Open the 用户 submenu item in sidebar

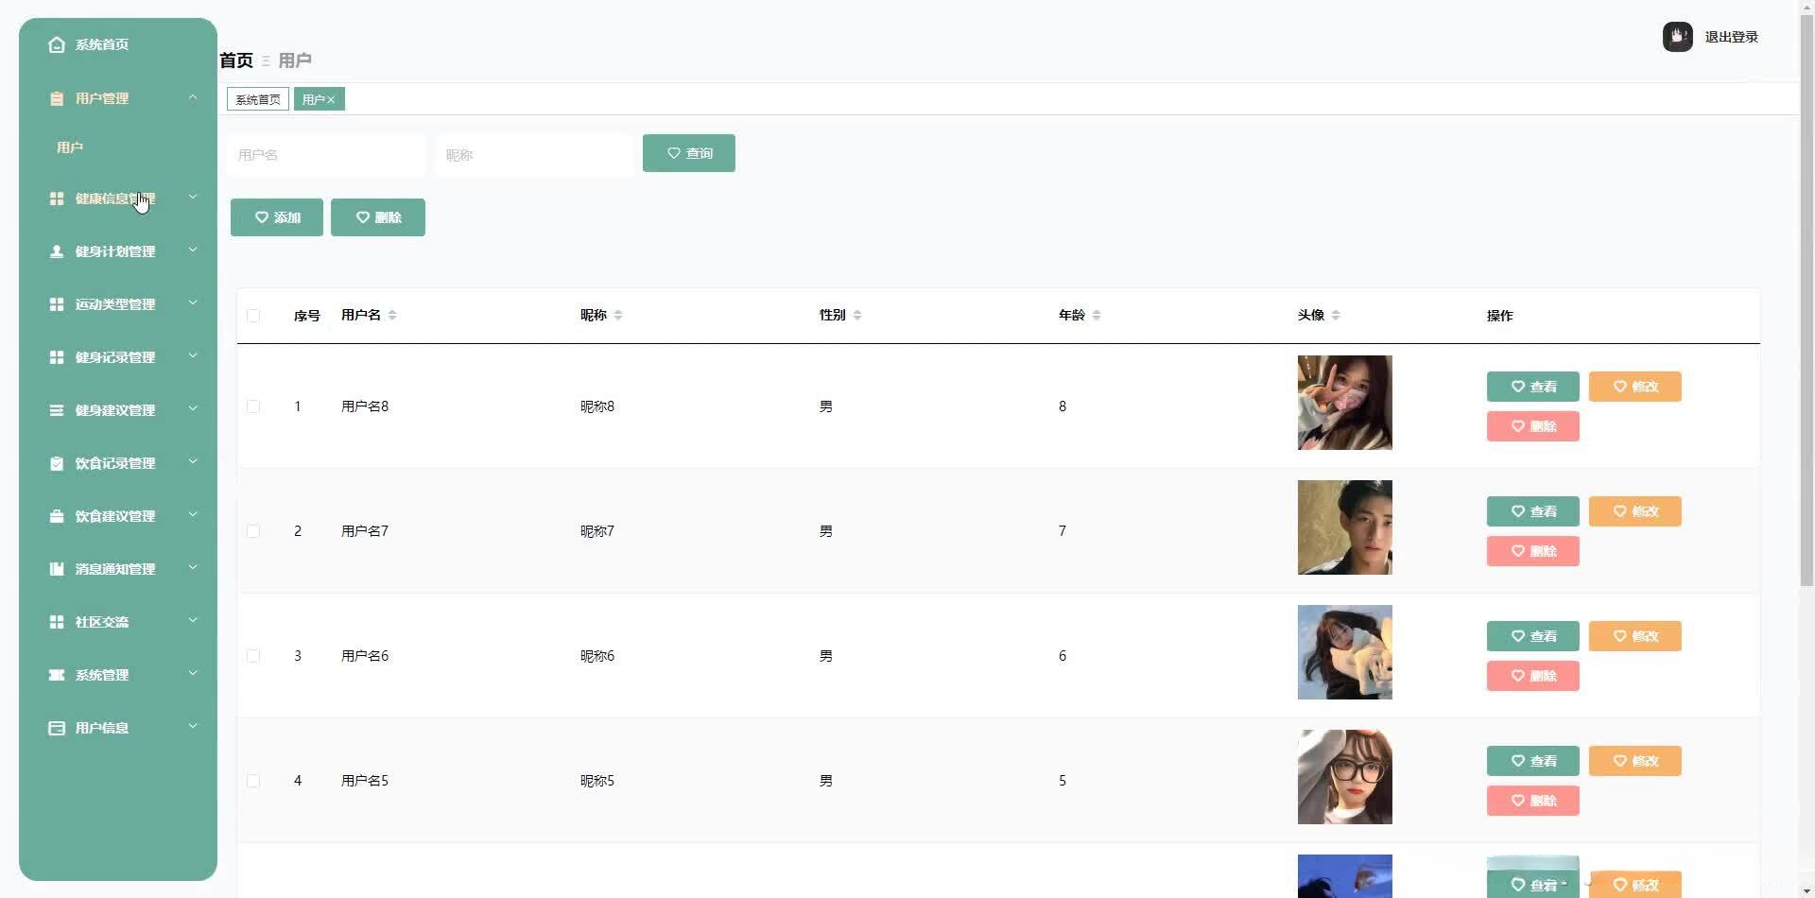[x=70, y=147]
